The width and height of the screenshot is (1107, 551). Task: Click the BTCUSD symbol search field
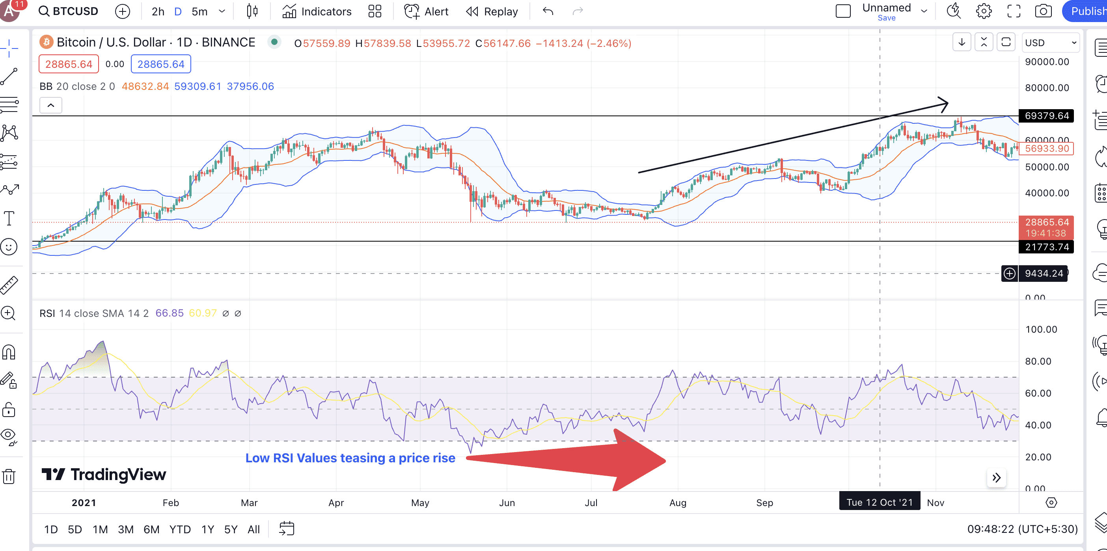tap(69, 11)
